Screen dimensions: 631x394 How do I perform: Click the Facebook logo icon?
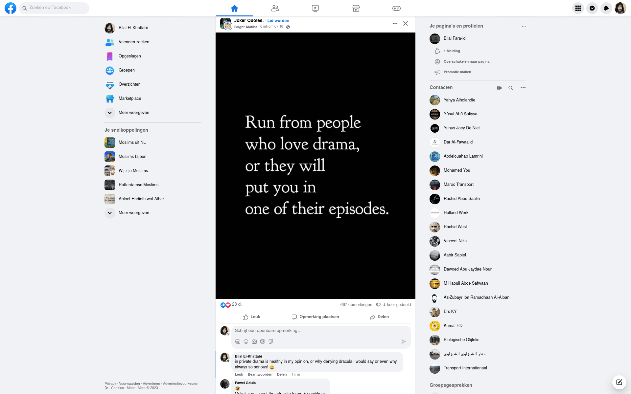(x=11, y=8)
